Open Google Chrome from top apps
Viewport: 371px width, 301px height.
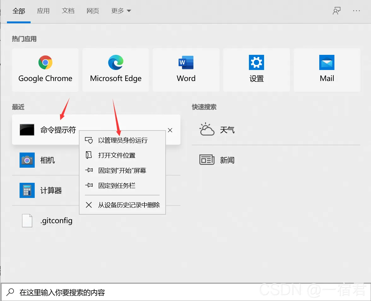45,70
